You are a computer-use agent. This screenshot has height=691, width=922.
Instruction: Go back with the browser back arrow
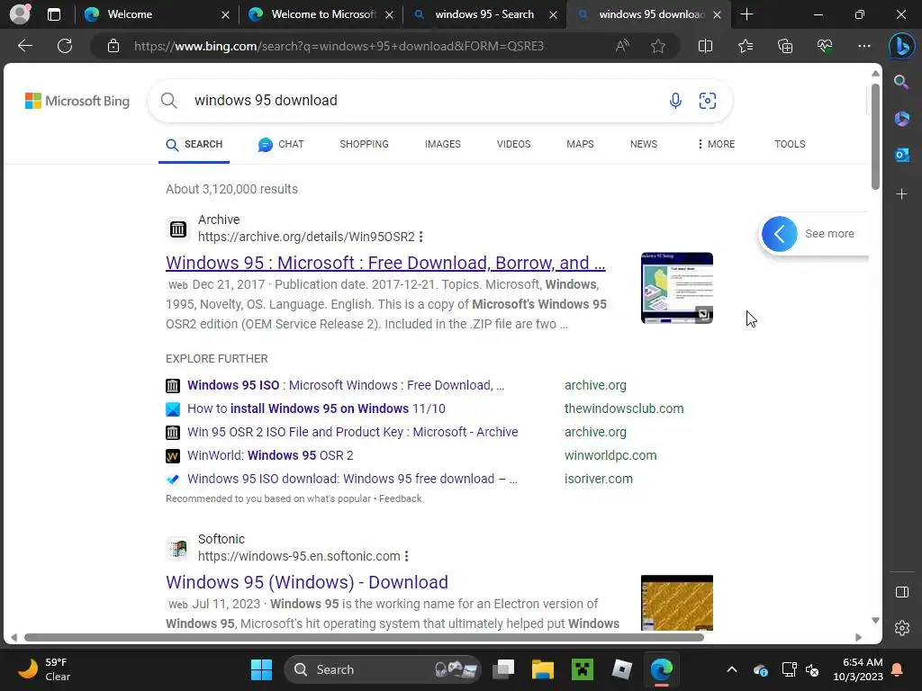25,46
